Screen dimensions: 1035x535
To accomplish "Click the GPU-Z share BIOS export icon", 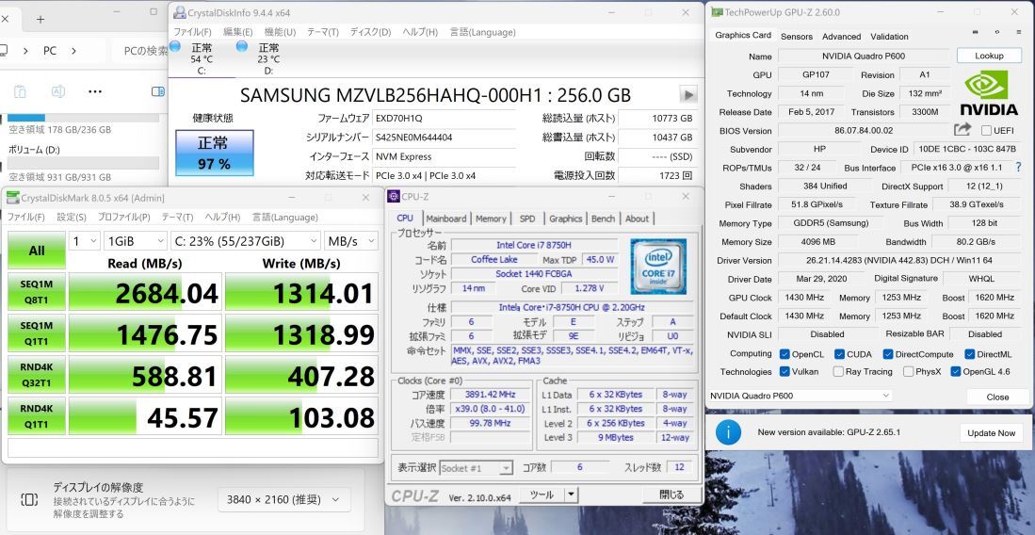I will pyautogui.click(x=962, y=130).
